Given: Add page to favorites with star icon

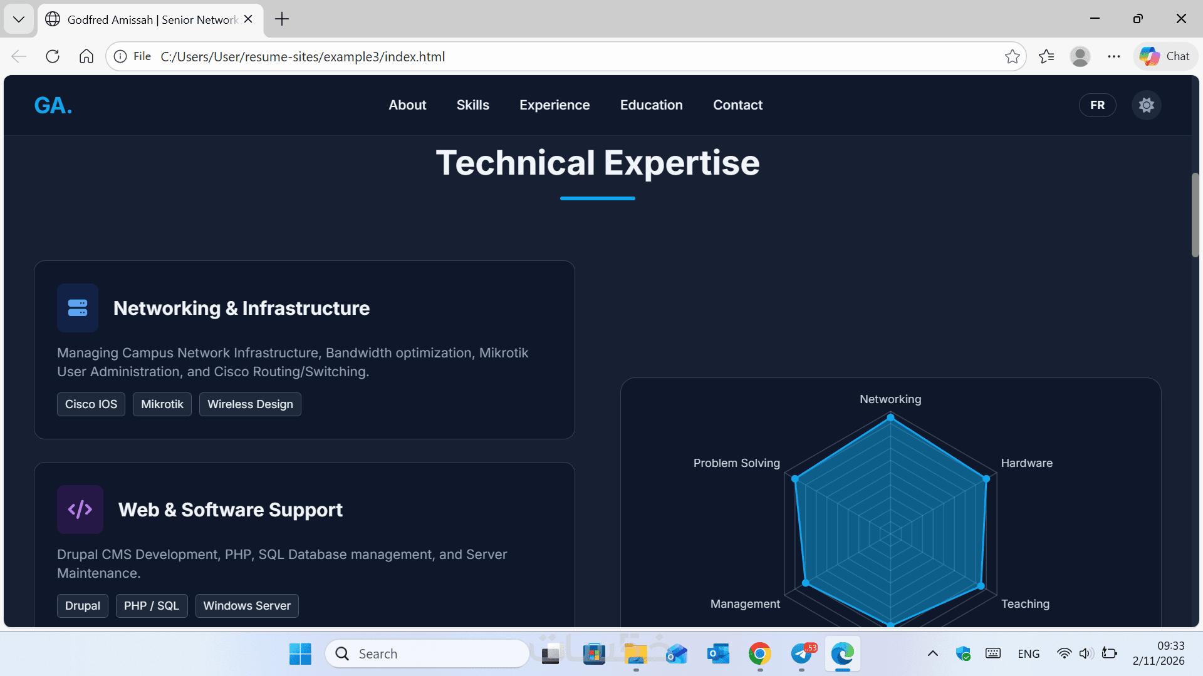Looking at the screenshot, I should point(1012,56).
